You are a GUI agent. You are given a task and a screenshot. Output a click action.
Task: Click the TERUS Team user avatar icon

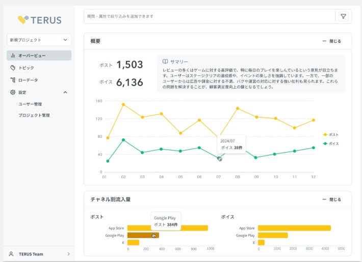point(11,254)
